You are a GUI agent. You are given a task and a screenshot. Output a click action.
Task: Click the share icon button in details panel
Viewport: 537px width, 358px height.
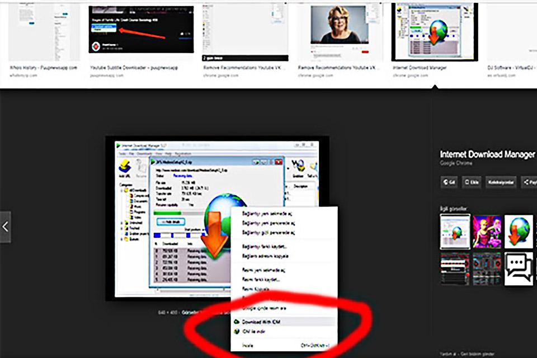click(x=530, y=182)
